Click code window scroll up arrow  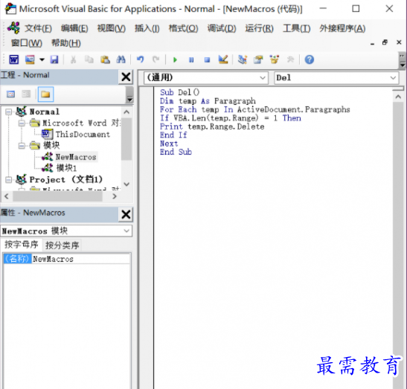click(x=398, y=97)
